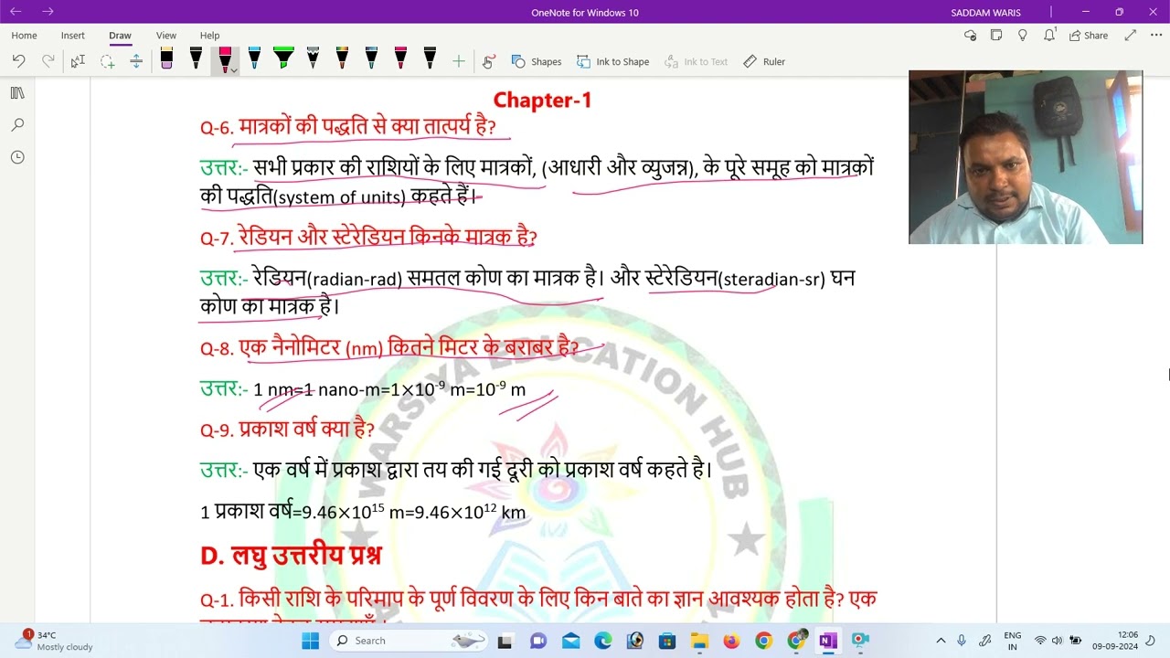Enter full screen mode

1131,35
